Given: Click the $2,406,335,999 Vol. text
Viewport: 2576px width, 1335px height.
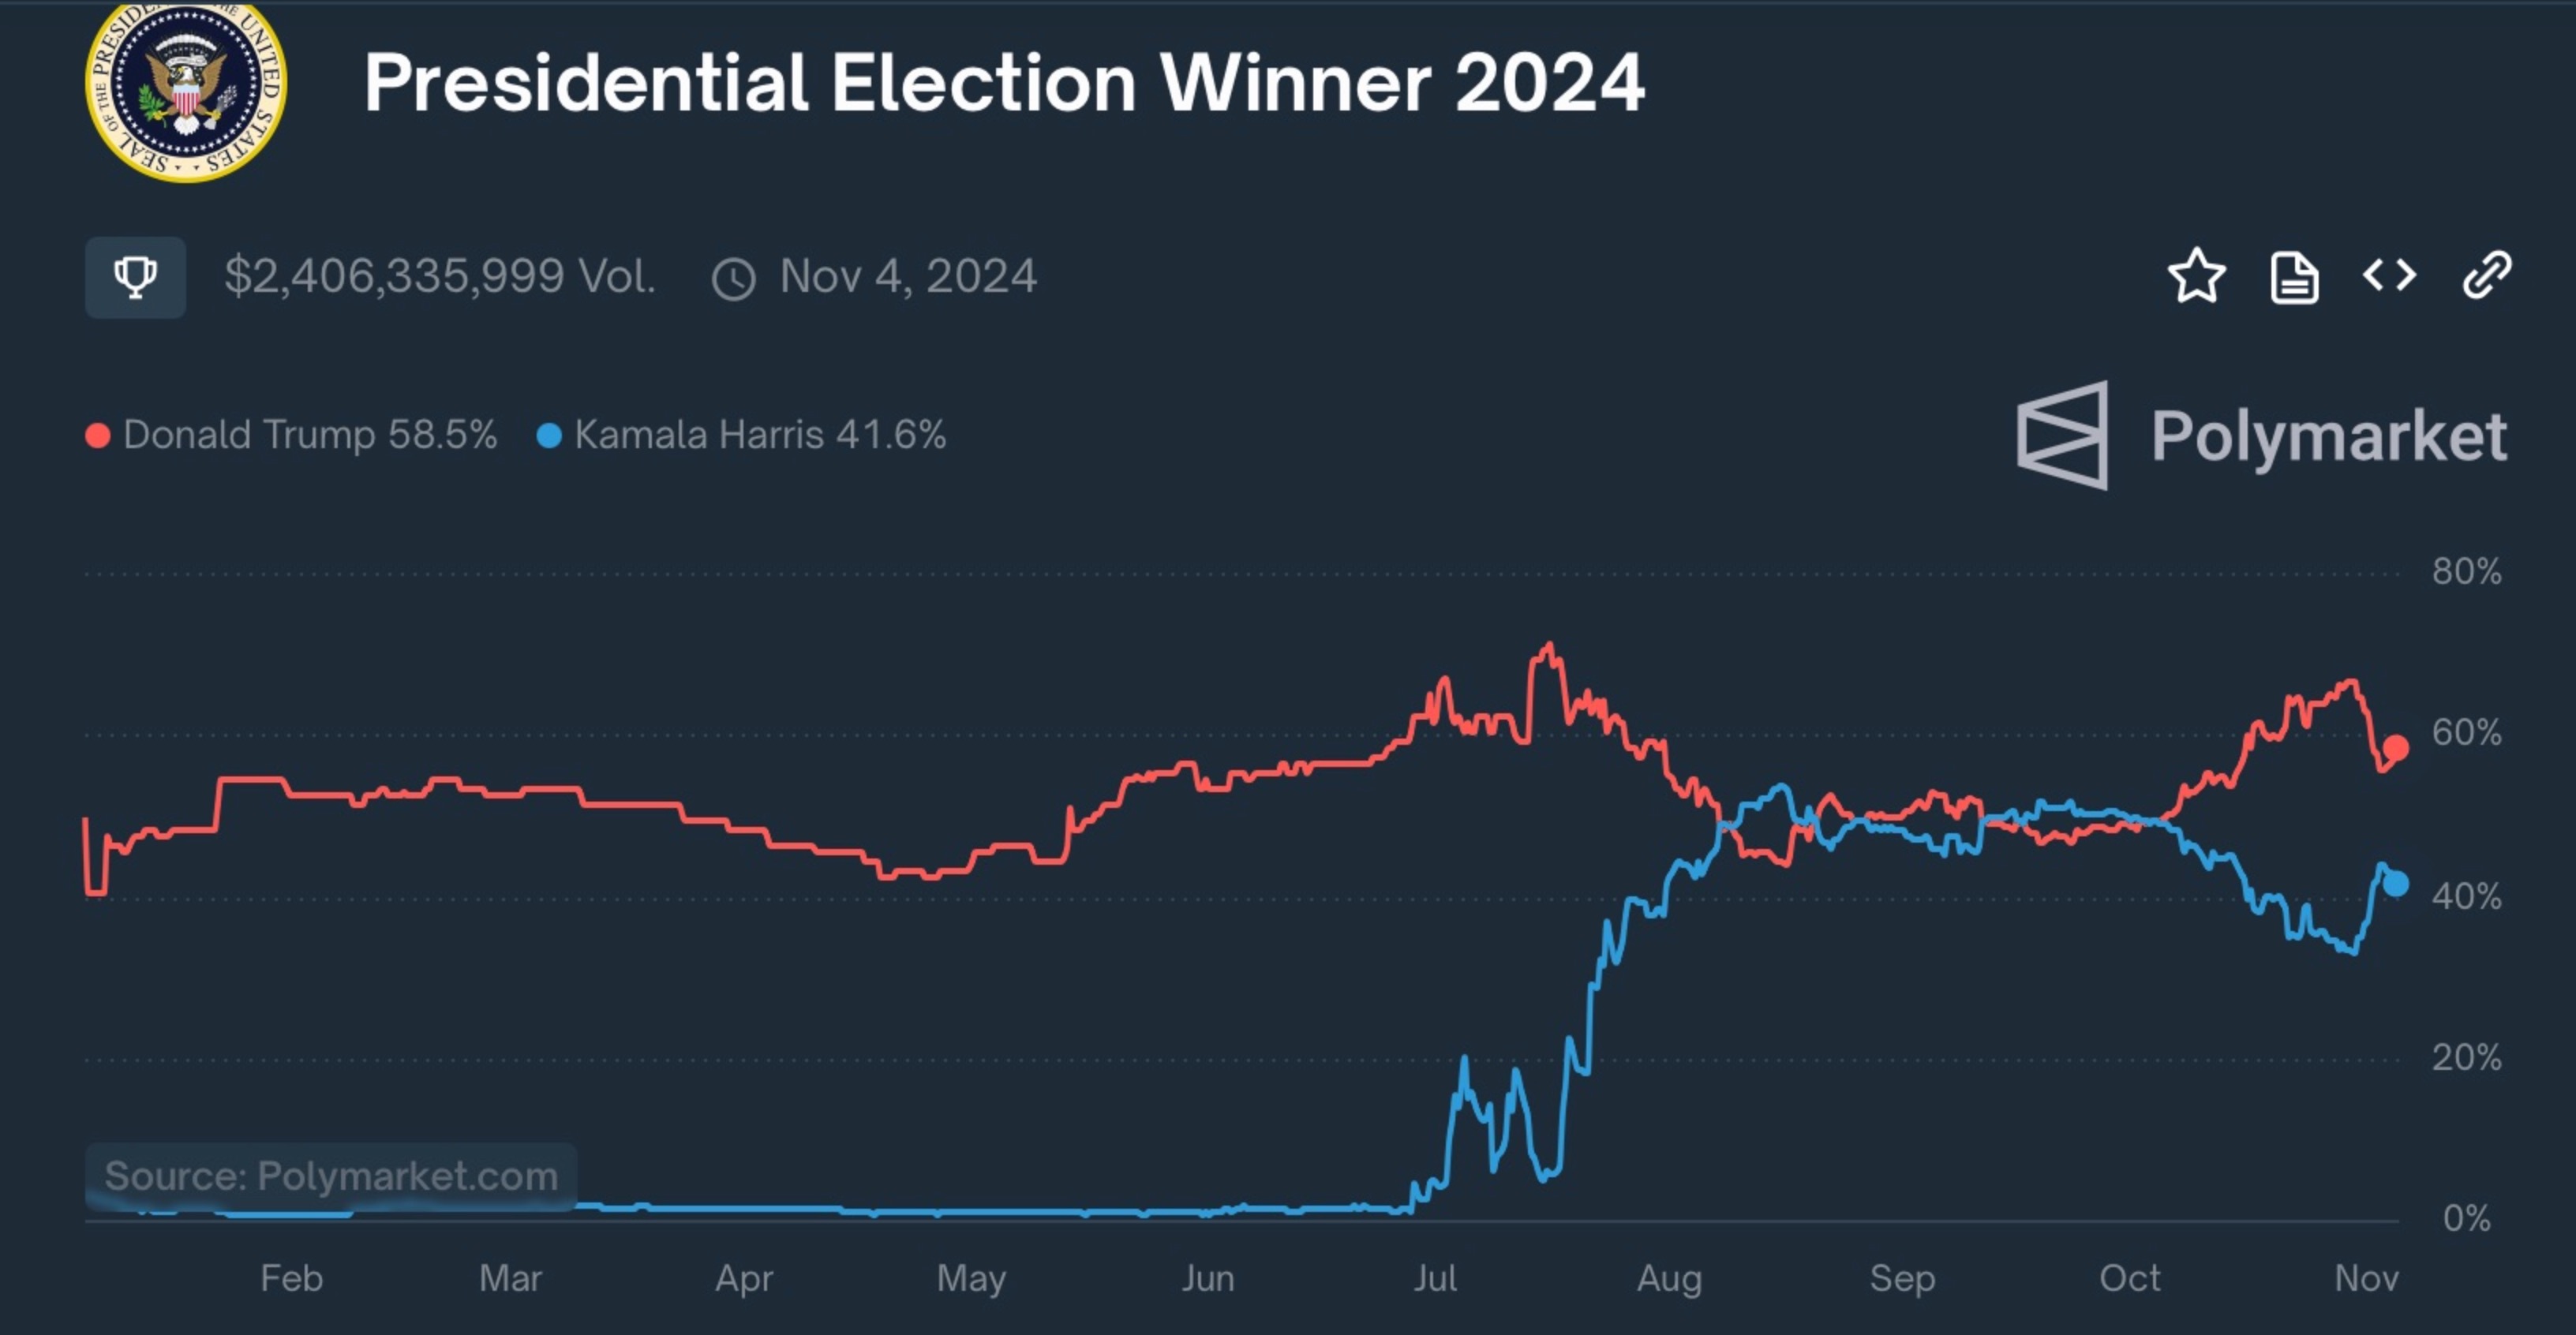Looking at the screenshot, I should pyautogui.click(x=440, y=276).
